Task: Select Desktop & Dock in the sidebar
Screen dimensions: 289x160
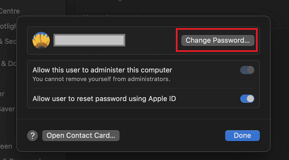Action: (8, 63)
